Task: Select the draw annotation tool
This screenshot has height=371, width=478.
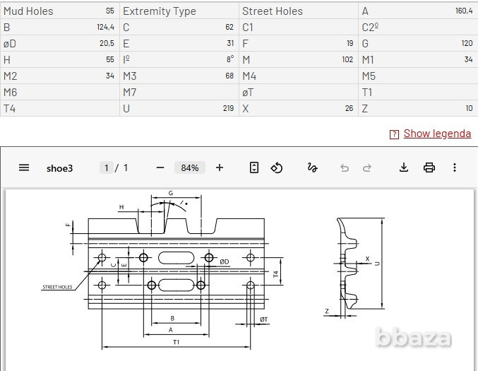Action: pyautogui.click(x=313, y=167)
